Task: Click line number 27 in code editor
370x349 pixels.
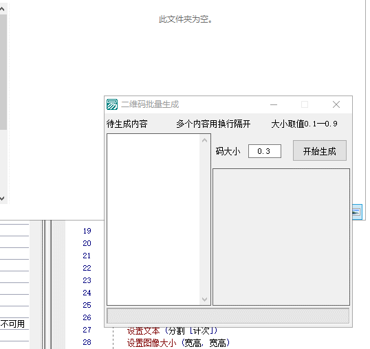Action: pyautogui.click(x=87, y=330)
